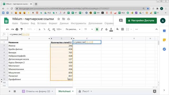
Task: Open the text color picker
Action: tap(111, 29)
